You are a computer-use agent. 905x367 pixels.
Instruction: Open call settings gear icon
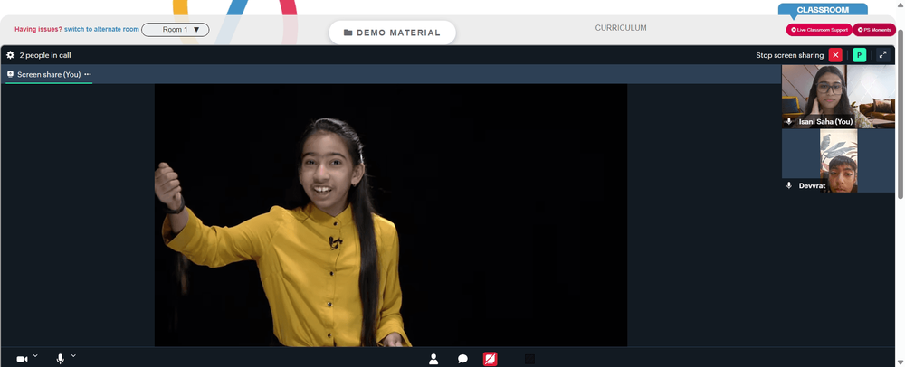(10, 55)
